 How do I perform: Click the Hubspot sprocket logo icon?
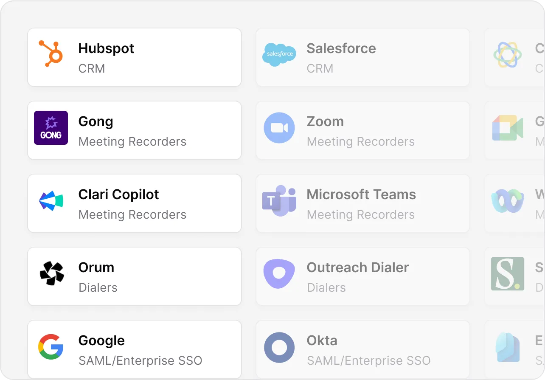point(51,54)
